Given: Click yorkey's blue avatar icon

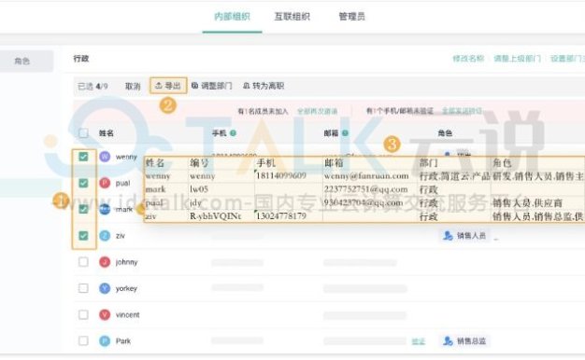Looking at the screenshot, I should click(105, 288).
